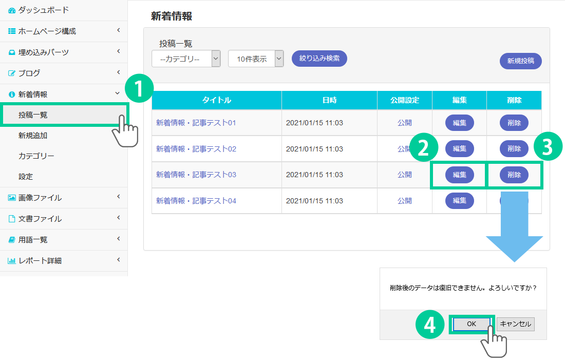
Task: Click the 文書ファイル document icon
Action: pyautogui.click(x=12, y=219)
